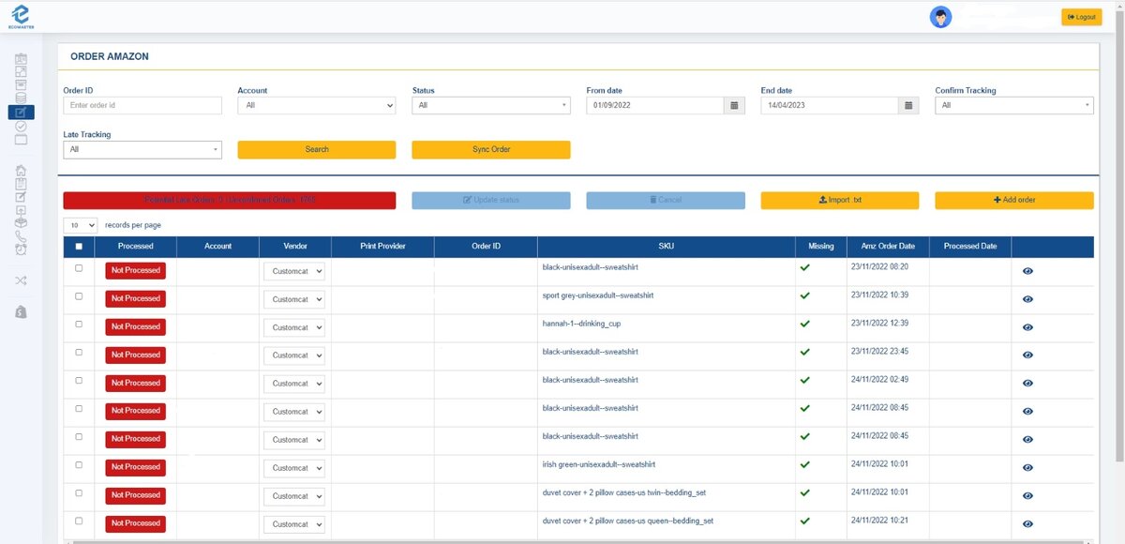Open the alarm clock sidebar icon
This screenshot has height=544, width=1125.
click(22, 249)
